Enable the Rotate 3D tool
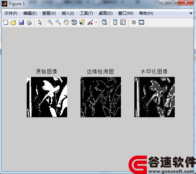Image resolution: width=196 pixels, height=174 pixels. (74, 23)
